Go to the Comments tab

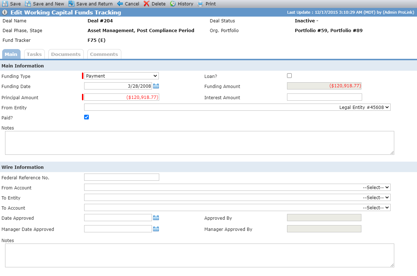click(x=104, y=54)
